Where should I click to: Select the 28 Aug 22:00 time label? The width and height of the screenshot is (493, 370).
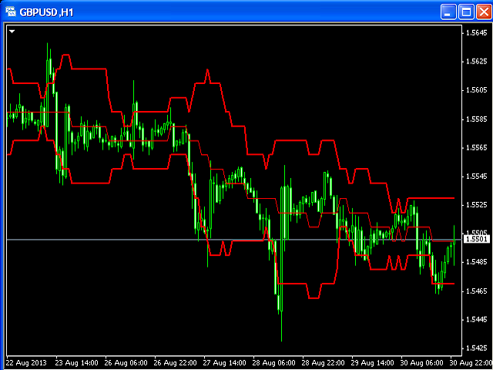tap(322, 362)
